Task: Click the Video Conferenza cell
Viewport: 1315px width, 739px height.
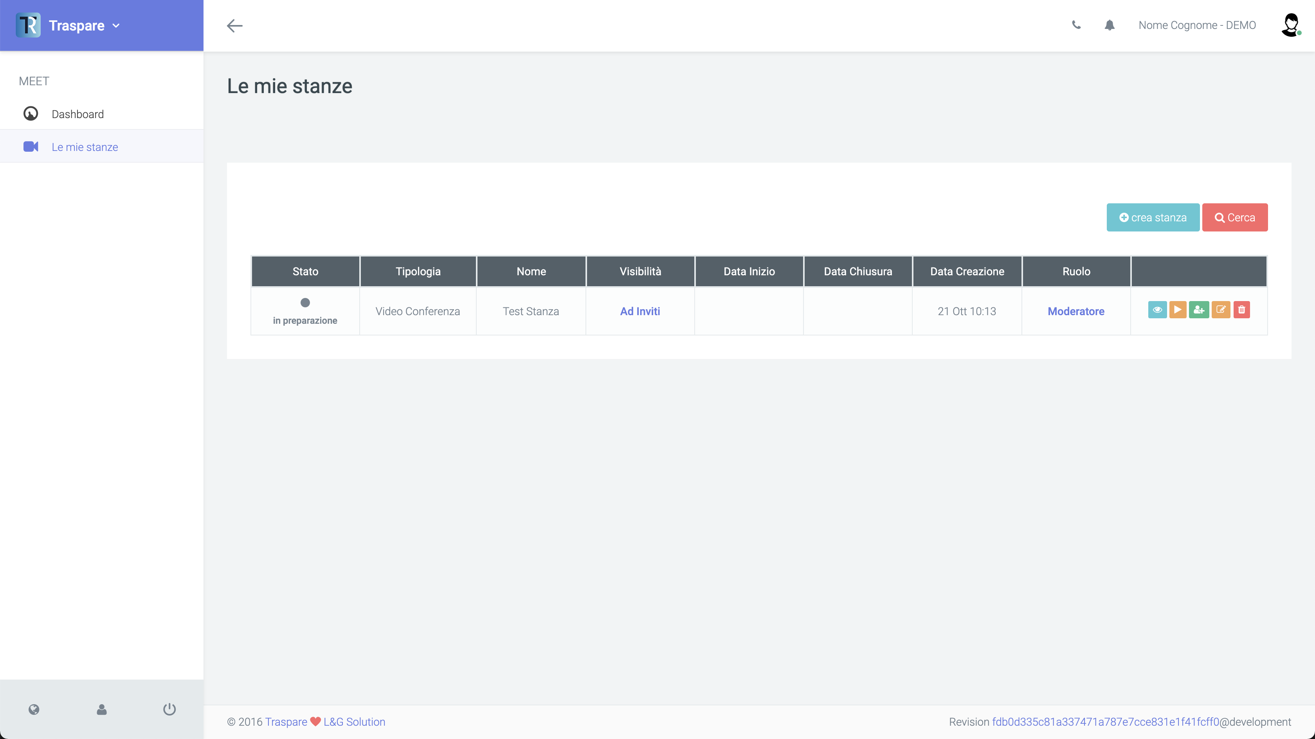Action: pos(418,311)
